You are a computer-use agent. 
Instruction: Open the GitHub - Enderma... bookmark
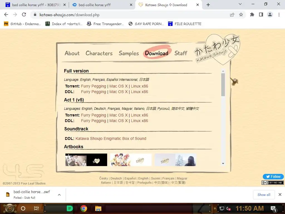pos(22,24)
